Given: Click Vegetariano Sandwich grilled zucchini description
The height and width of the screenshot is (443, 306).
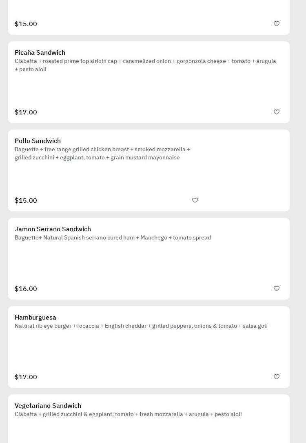Looking at the screenshot, I should [x=128, y=414].
